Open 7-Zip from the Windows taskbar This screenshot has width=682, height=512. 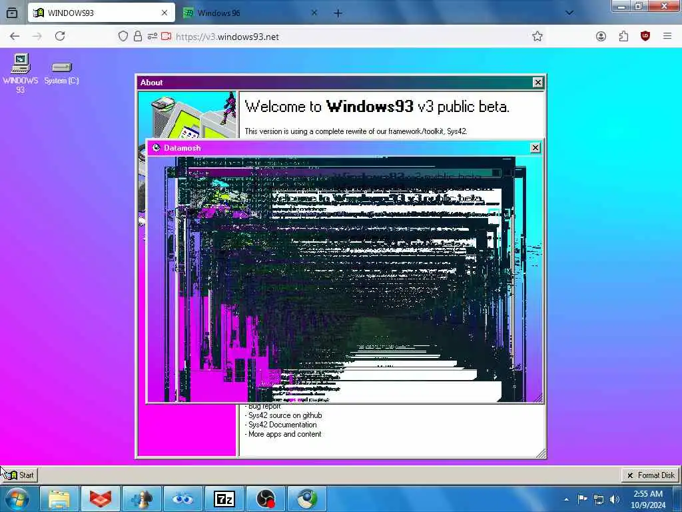click(x=224, y=499)
